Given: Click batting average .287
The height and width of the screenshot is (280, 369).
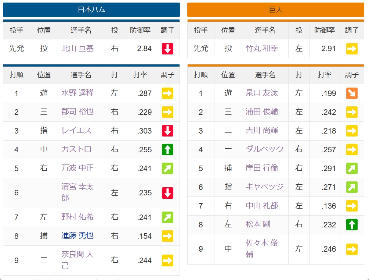Looking at the screenshot, I should [x=145, y=93].
